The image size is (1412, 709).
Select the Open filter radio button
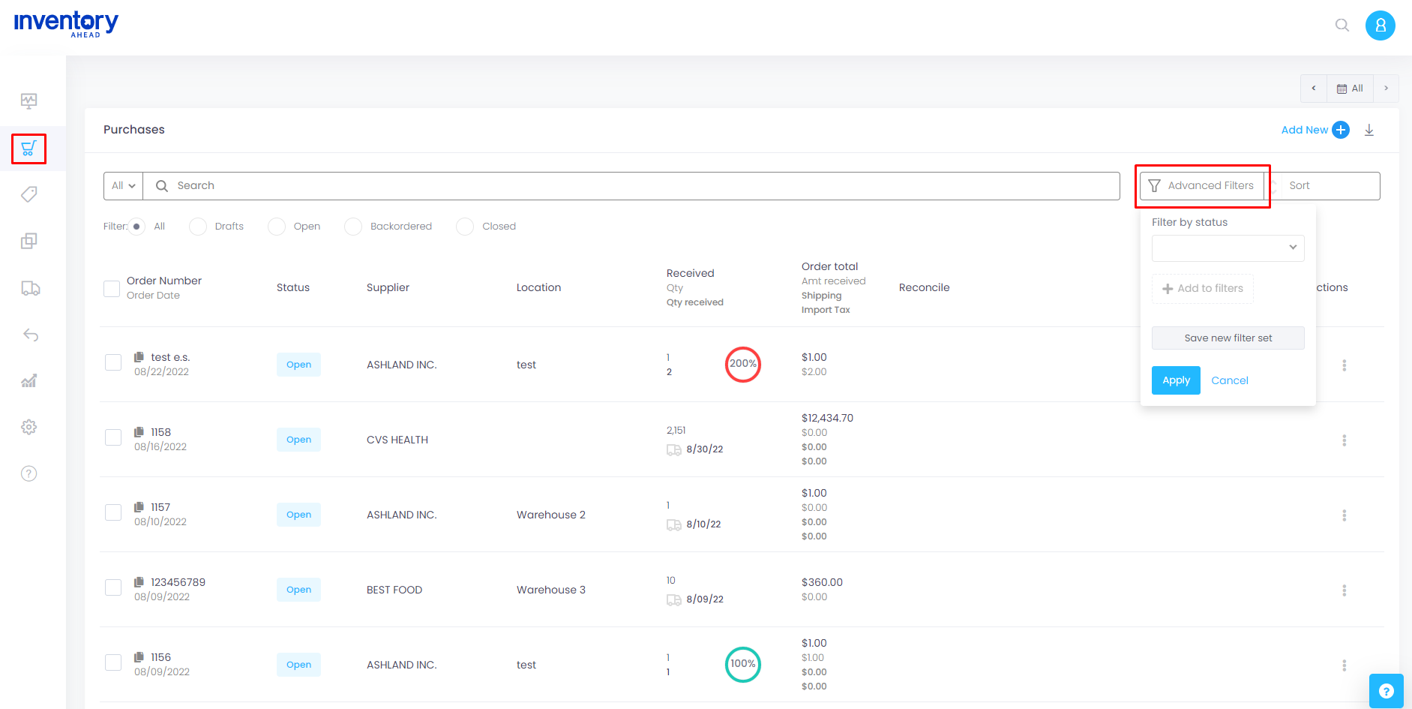pos(277,227)
